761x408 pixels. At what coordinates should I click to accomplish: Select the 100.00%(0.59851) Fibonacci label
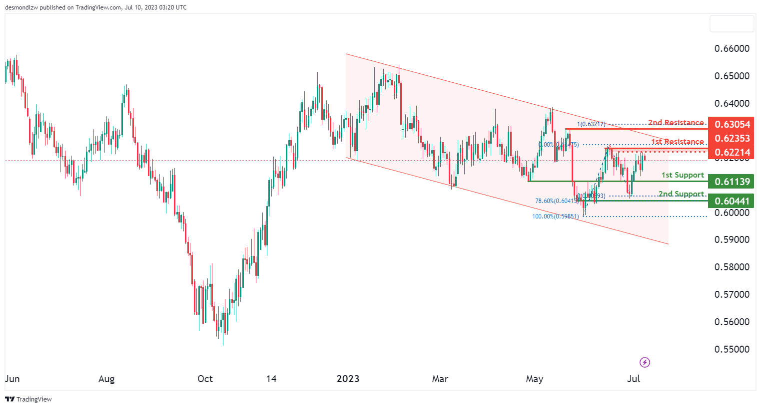coord(555,216)
